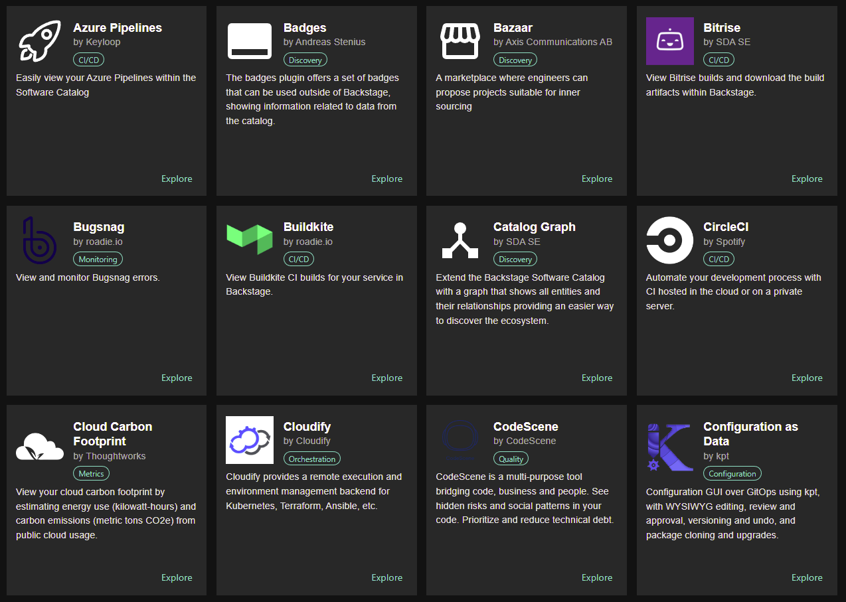Screen dimensions: 846x602
Task: Click the Bazaar storefront icon
Action: pos(460,41)
